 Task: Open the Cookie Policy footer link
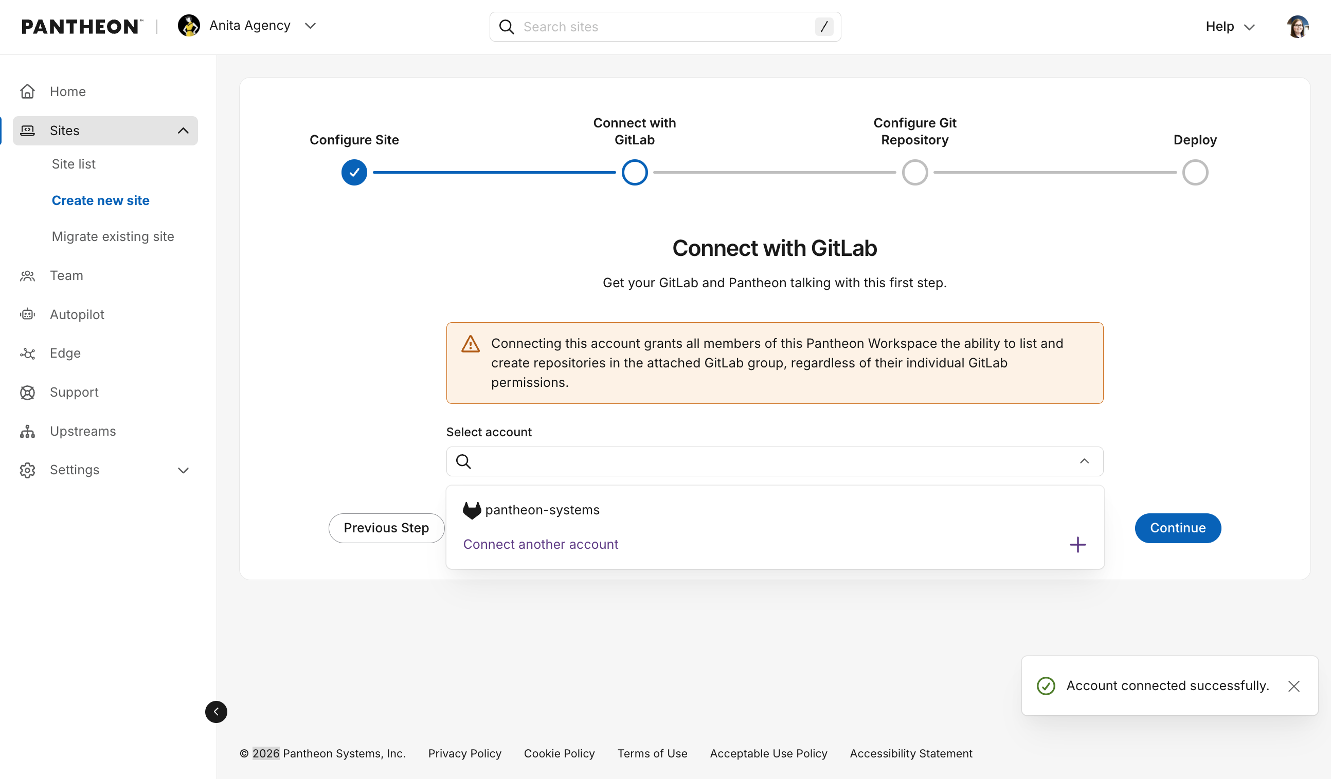[x=559, y=753]
